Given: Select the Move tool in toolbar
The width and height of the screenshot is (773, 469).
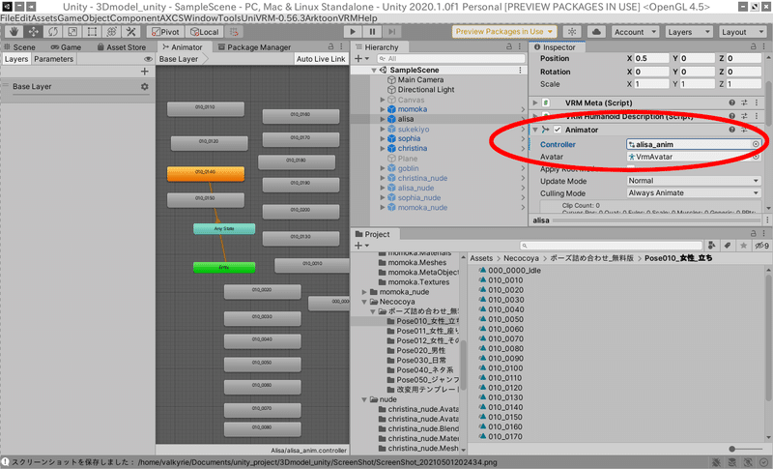Looking at the screenshot, I should click(x=33, y=32).
